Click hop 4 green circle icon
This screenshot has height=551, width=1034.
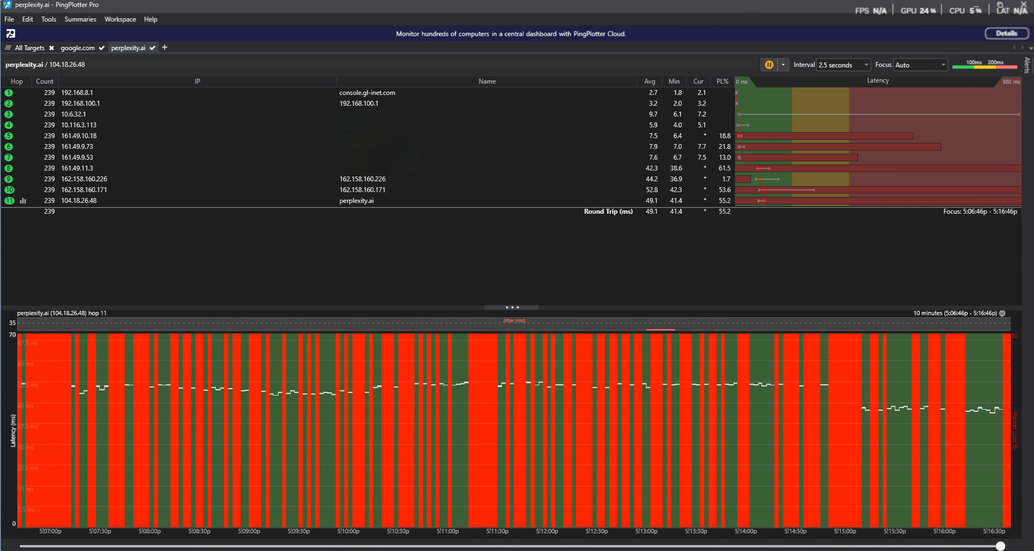click(9, 125)
